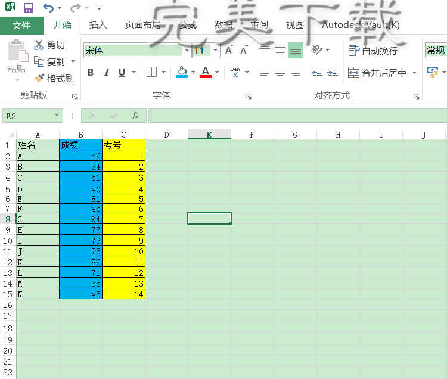The image size is (447, 379).
Task: Click the formula bar input area
Action: point(297,116)
